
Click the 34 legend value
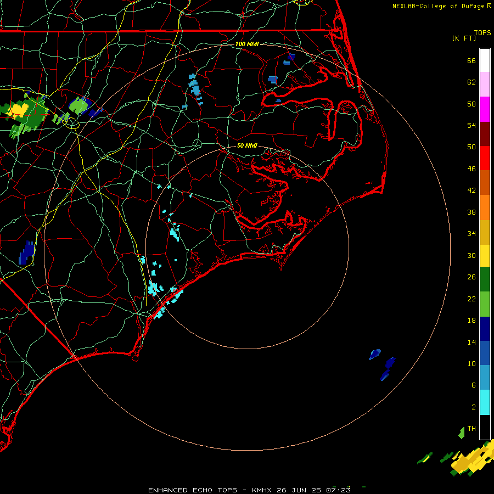(471, 234)
